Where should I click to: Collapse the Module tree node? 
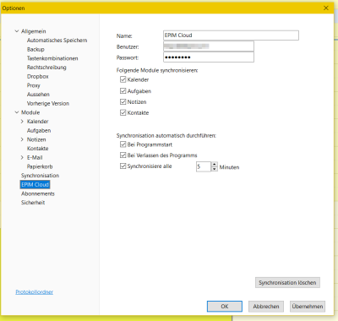click(x=17, y=112)
